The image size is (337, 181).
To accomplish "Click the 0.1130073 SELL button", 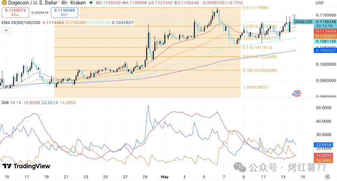I will (15, 12).
